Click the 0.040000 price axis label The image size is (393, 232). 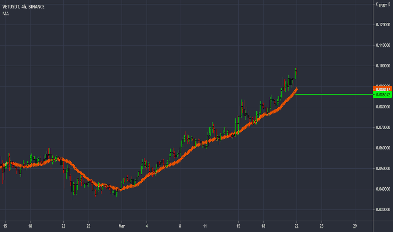pos(383,189)
